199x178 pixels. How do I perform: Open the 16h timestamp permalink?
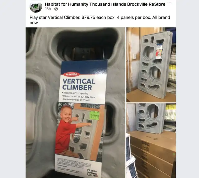(48, 9)
